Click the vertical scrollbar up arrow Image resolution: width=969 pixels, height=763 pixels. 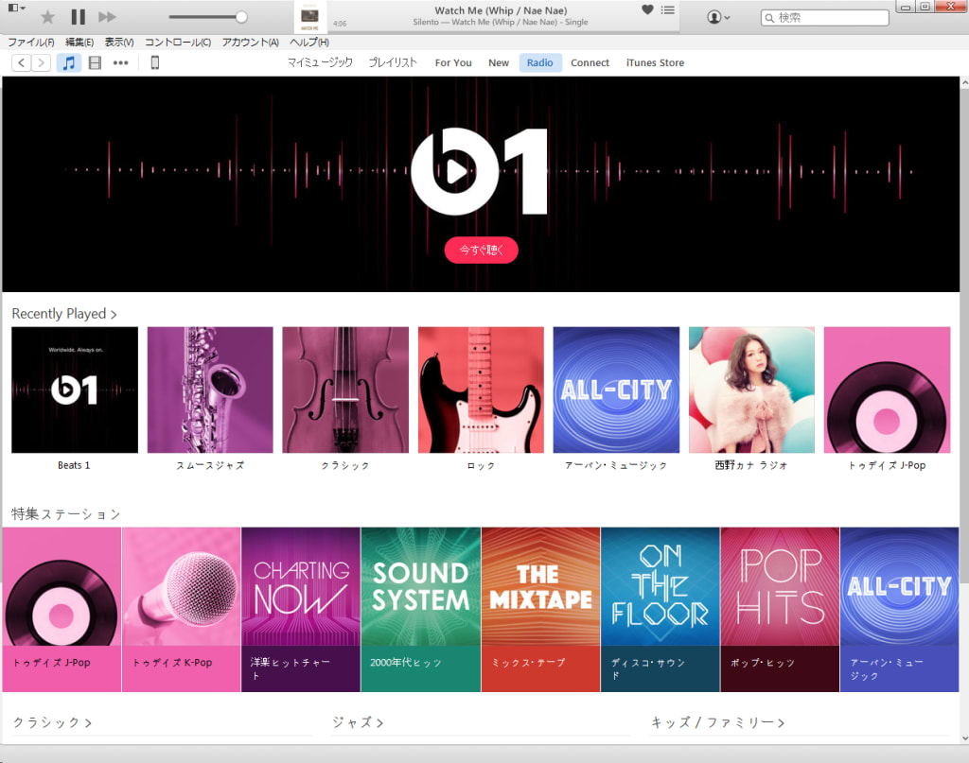pyautogui.click(x=964, y=82)
